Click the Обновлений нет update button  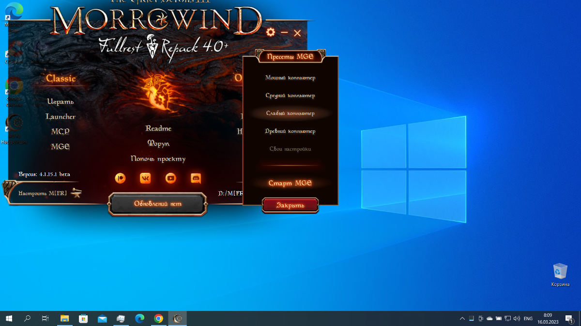(158, 203)
